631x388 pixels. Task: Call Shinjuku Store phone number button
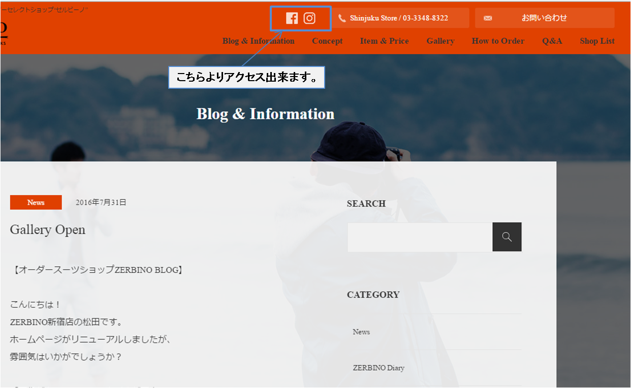pos(400,18)
